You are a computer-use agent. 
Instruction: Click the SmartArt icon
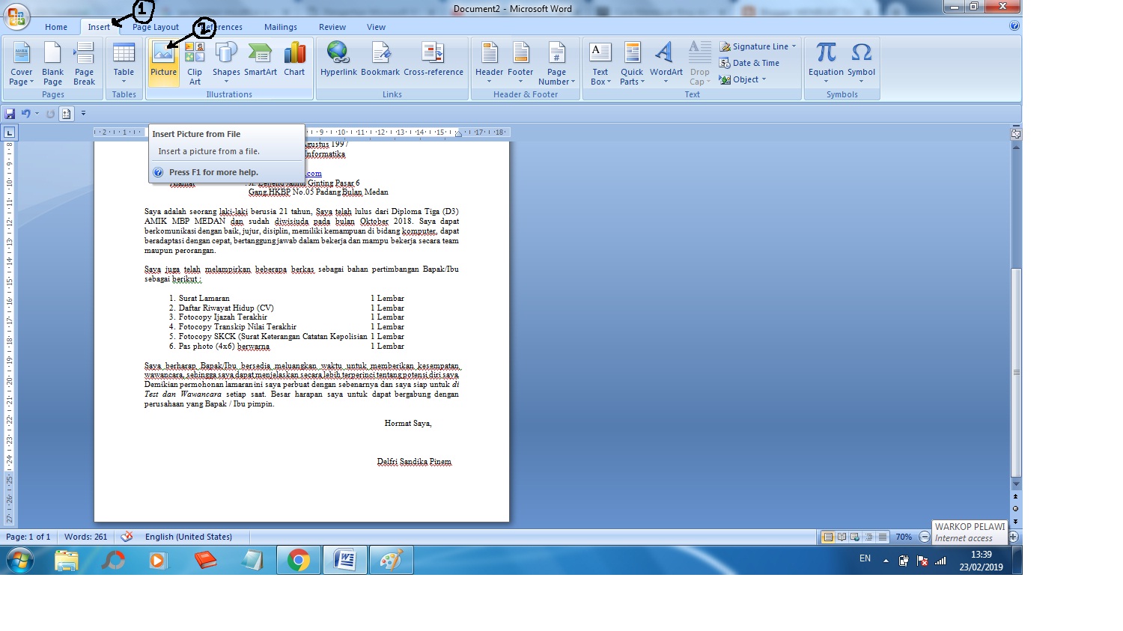[260, 60]
